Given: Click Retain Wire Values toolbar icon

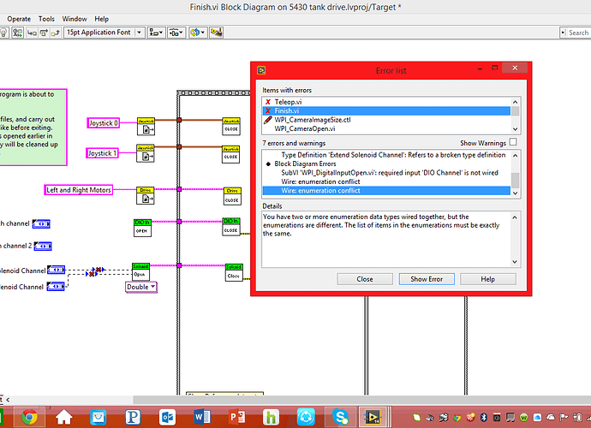Looking at the screenshot, I should pyautogui.click(x=17, y=33).
